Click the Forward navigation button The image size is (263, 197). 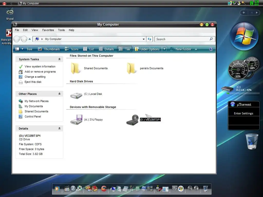coord(24,39)
